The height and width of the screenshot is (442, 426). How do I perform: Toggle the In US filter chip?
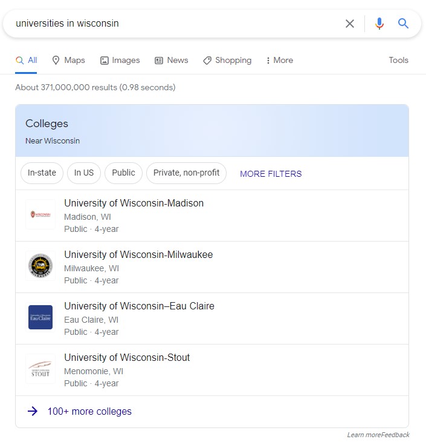(x=84, y=173)
